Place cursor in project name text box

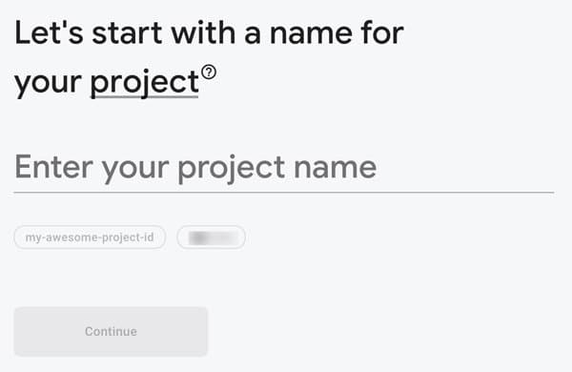pos(284,168)
